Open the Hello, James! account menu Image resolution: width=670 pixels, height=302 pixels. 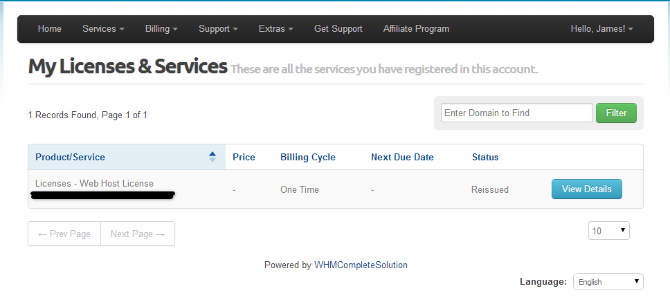pos(601,28)
